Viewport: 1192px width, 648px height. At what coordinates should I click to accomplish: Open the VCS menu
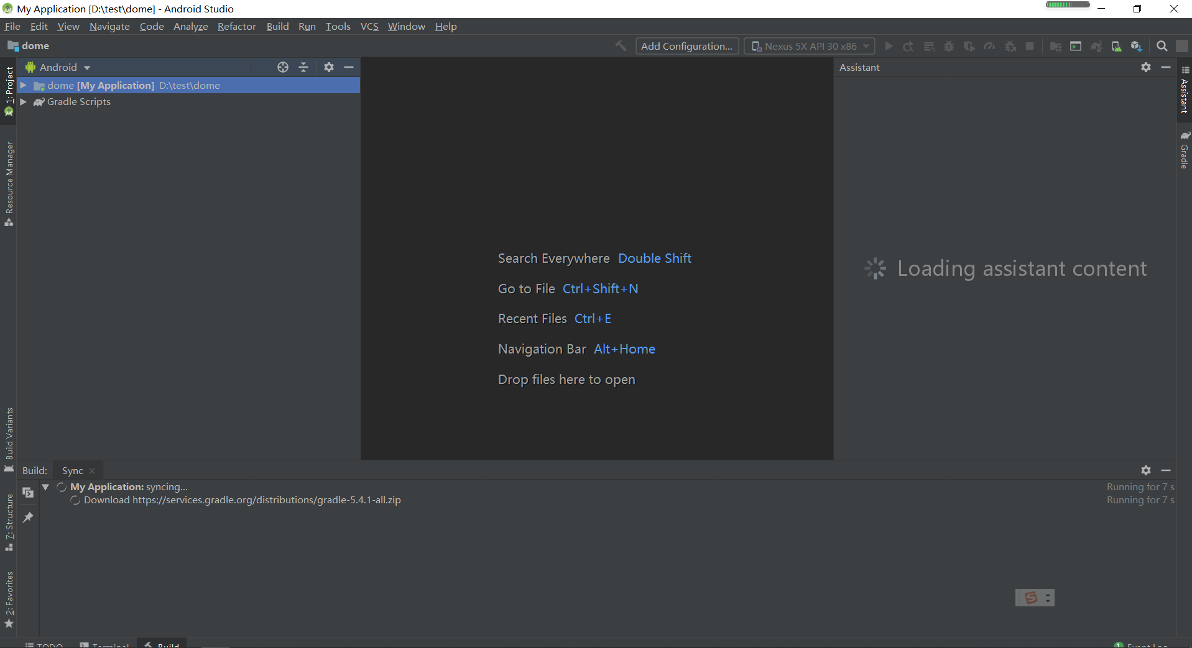(x=369, y=26)
